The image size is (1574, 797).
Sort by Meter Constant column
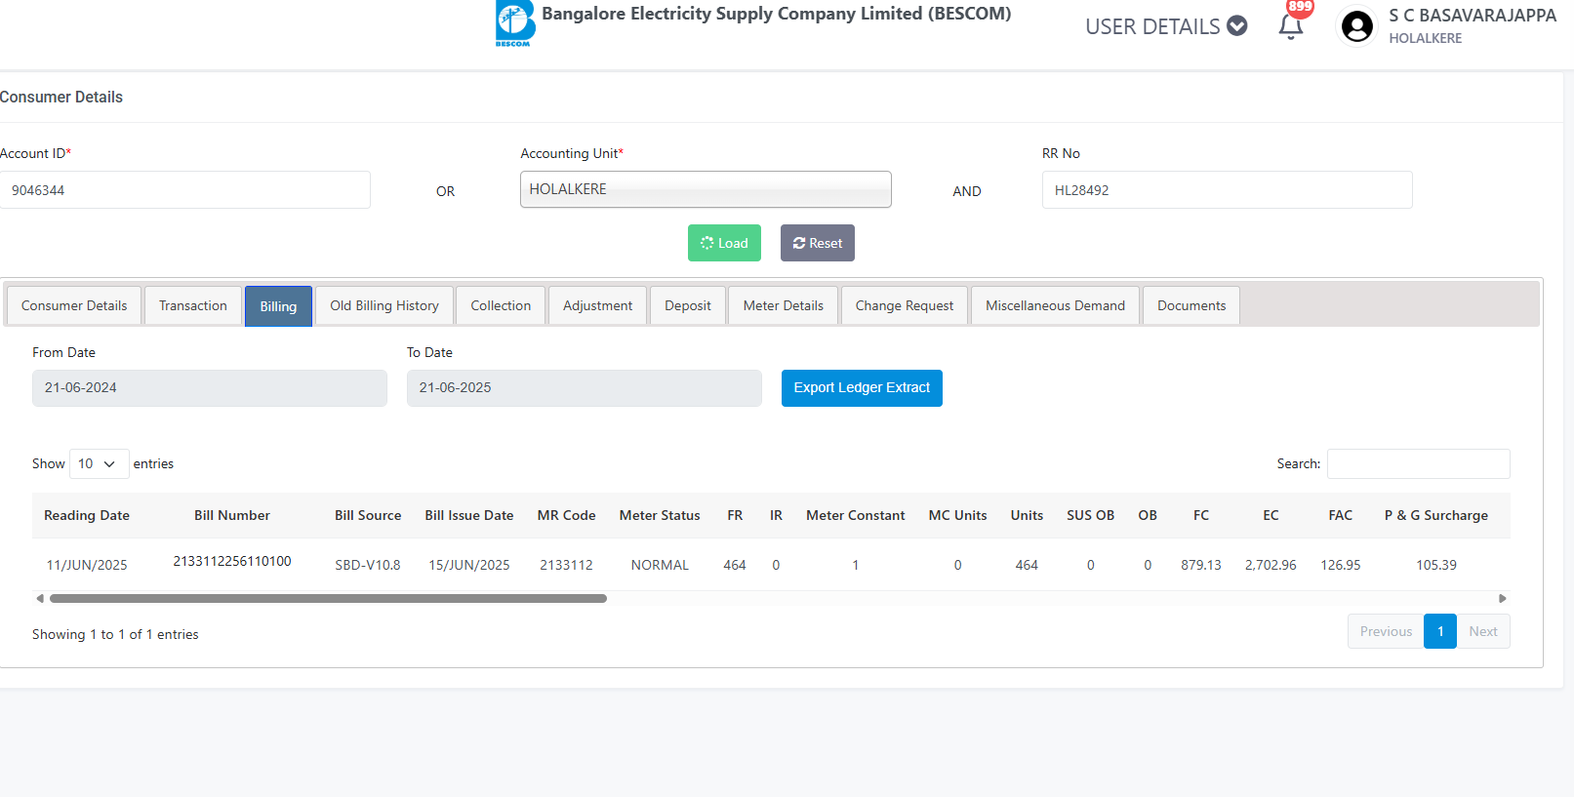[856, 515]
